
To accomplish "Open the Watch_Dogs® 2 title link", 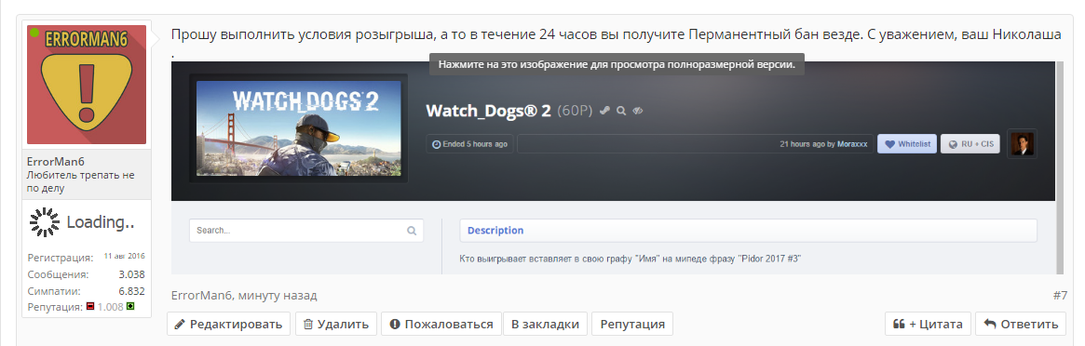I will 489,111.
